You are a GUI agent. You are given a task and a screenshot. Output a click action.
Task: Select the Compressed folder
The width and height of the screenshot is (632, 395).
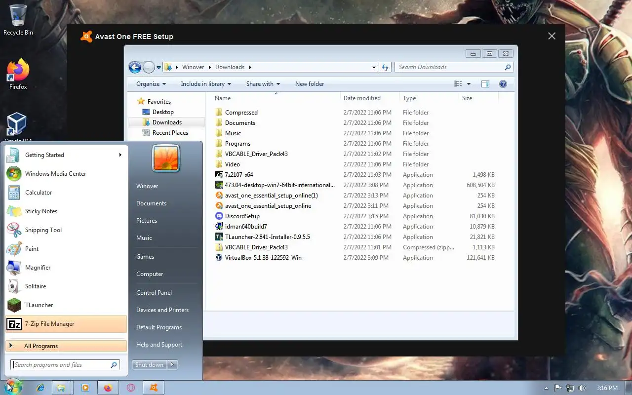click(241, 113)
